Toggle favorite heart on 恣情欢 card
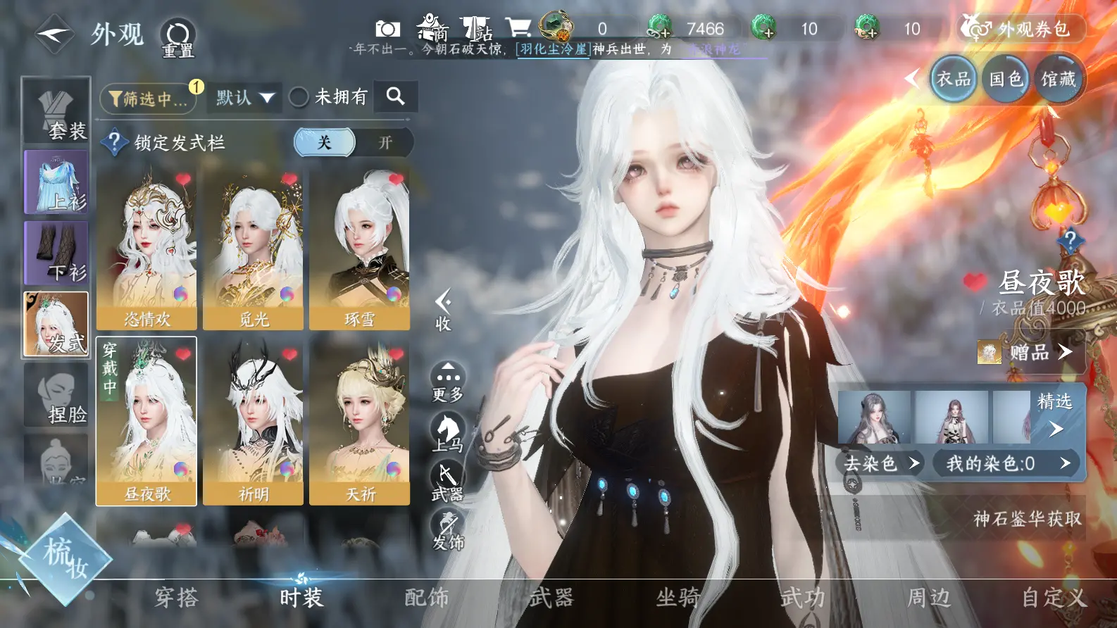 pos(184,180)
